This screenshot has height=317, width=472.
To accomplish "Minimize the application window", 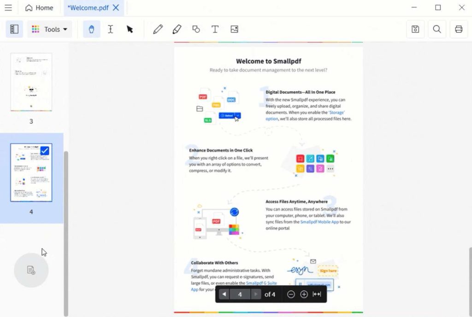I will (x=414, y=7).
